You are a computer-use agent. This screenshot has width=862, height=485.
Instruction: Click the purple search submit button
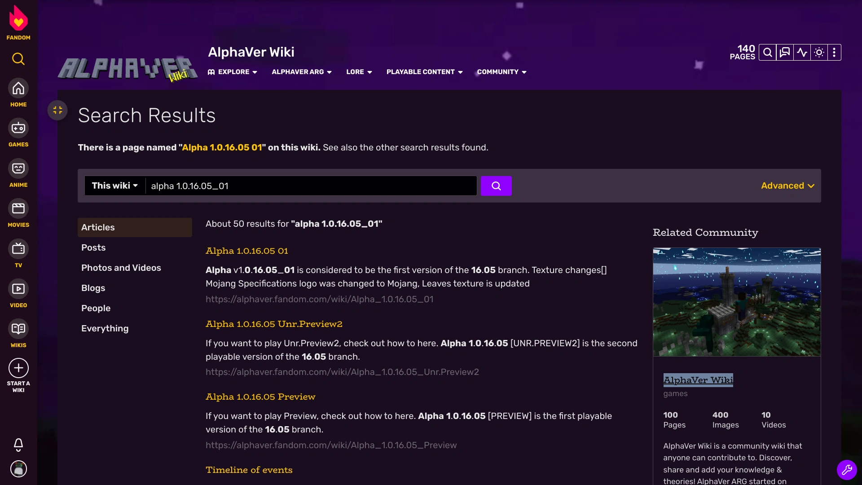click(x=496, y=186)
